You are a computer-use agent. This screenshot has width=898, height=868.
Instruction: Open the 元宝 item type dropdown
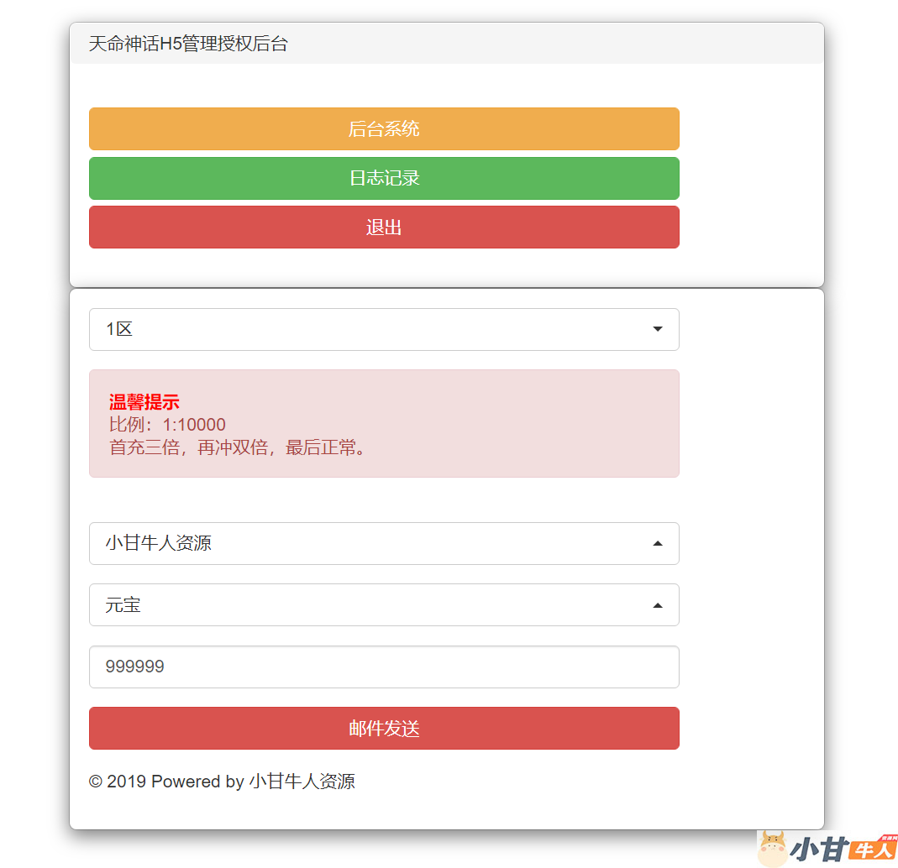point(370,604)
